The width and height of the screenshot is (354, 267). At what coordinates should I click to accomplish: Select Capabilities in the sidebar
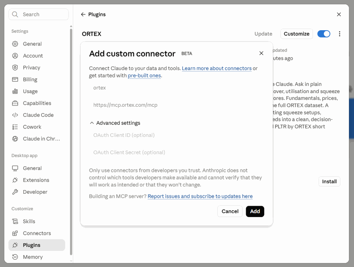[37, 103]
